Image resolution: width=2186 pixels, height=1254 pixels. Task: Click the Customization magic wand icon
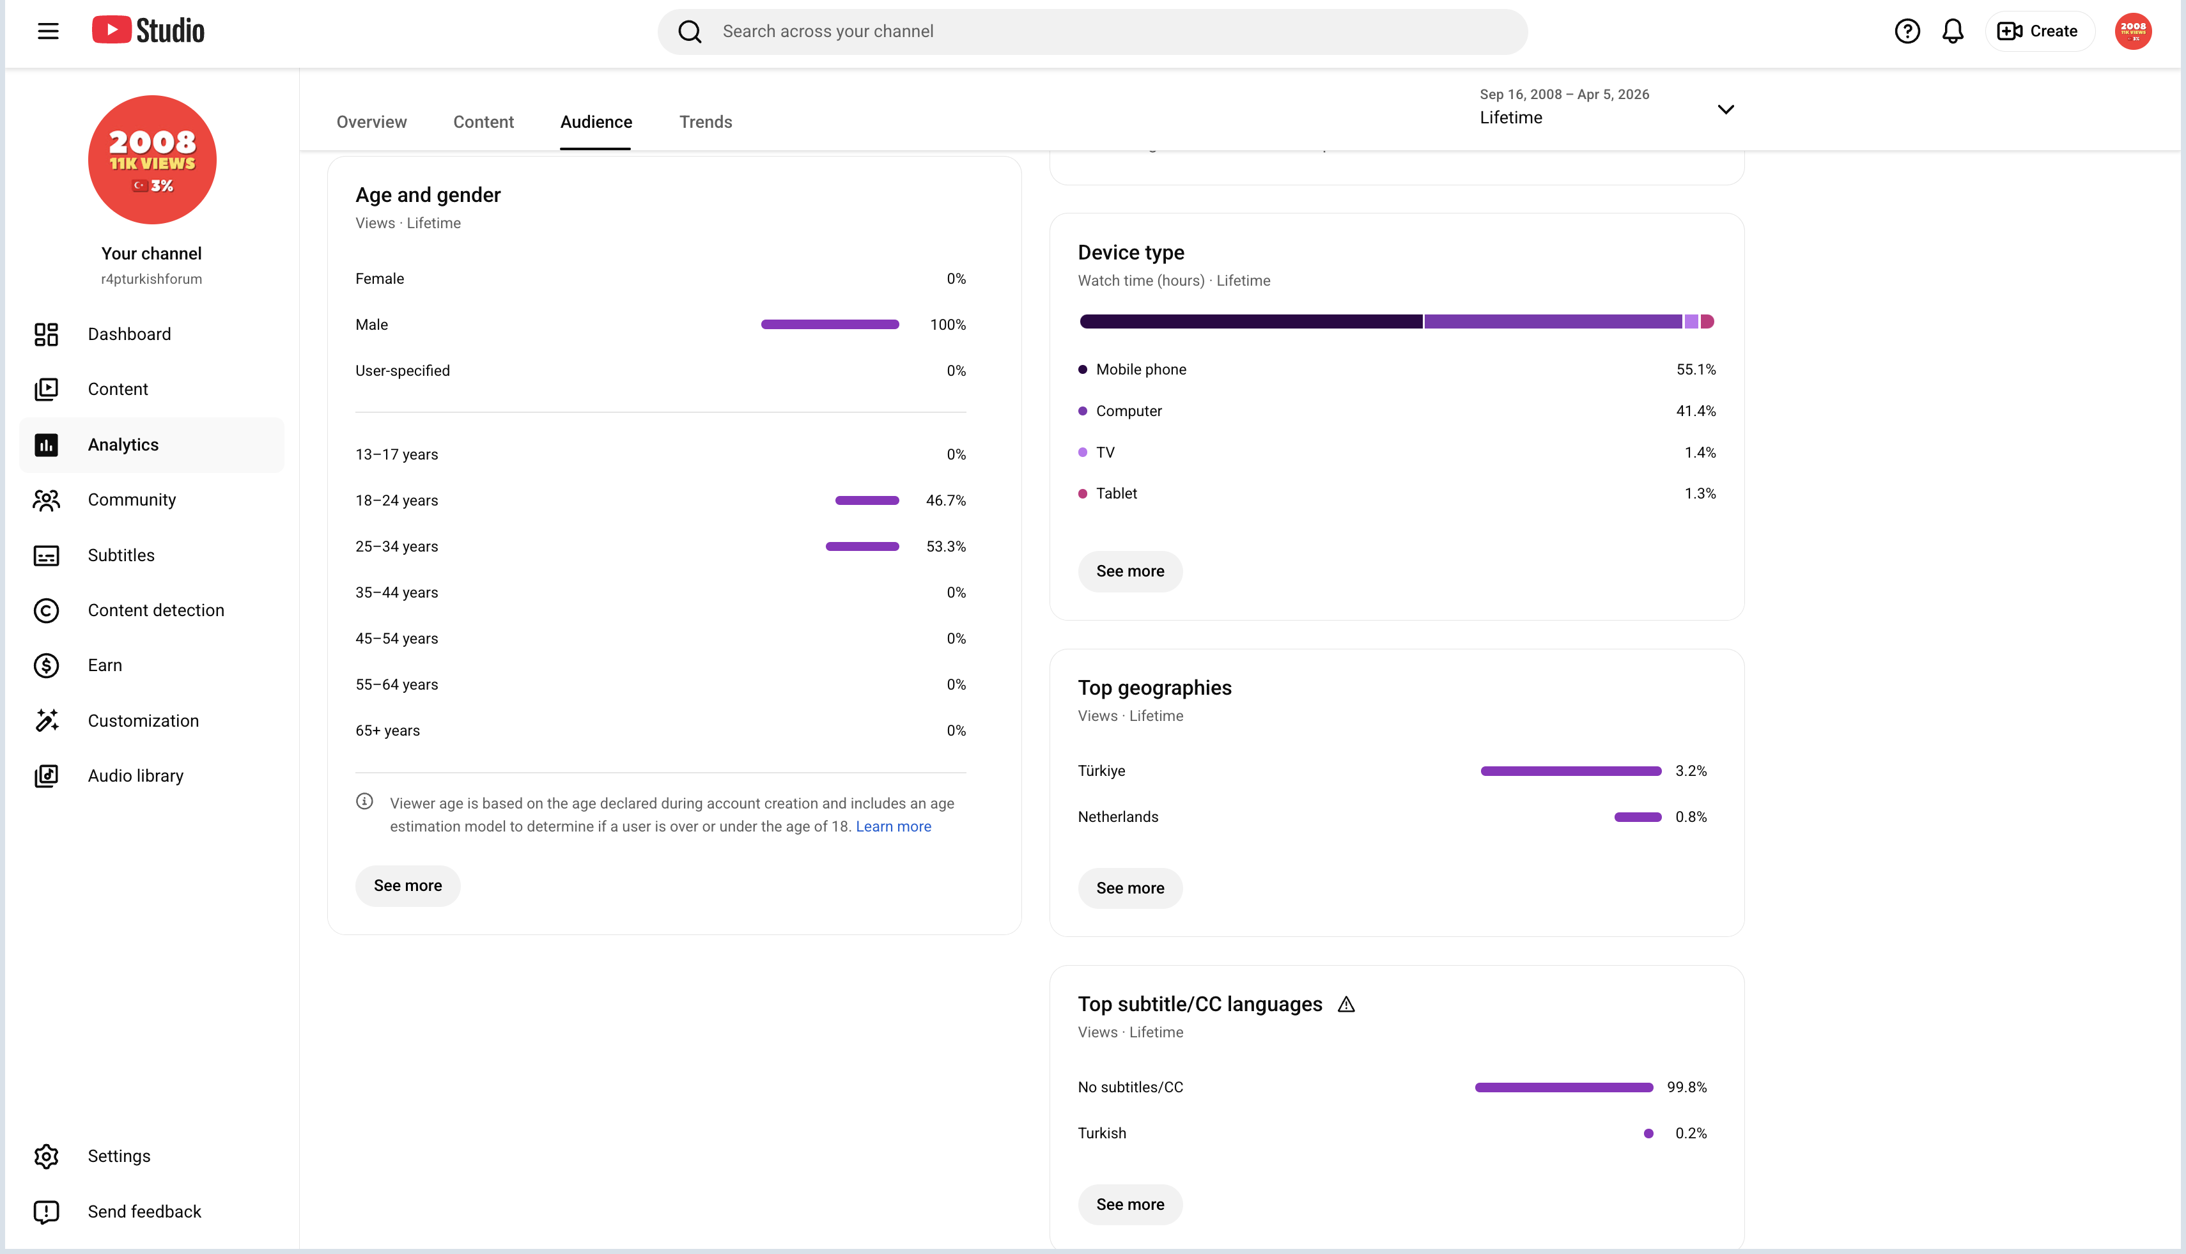click(47, 721)
